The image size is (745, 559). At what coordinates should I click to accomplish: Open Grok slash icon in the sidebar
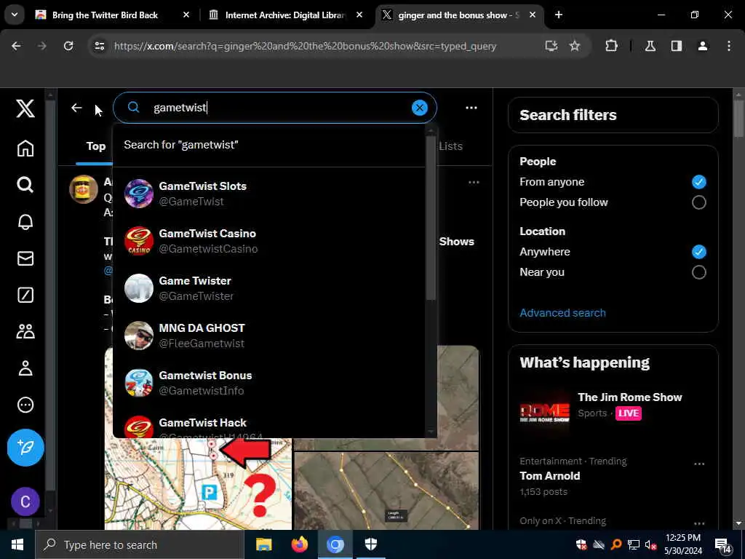pos(25,295)
